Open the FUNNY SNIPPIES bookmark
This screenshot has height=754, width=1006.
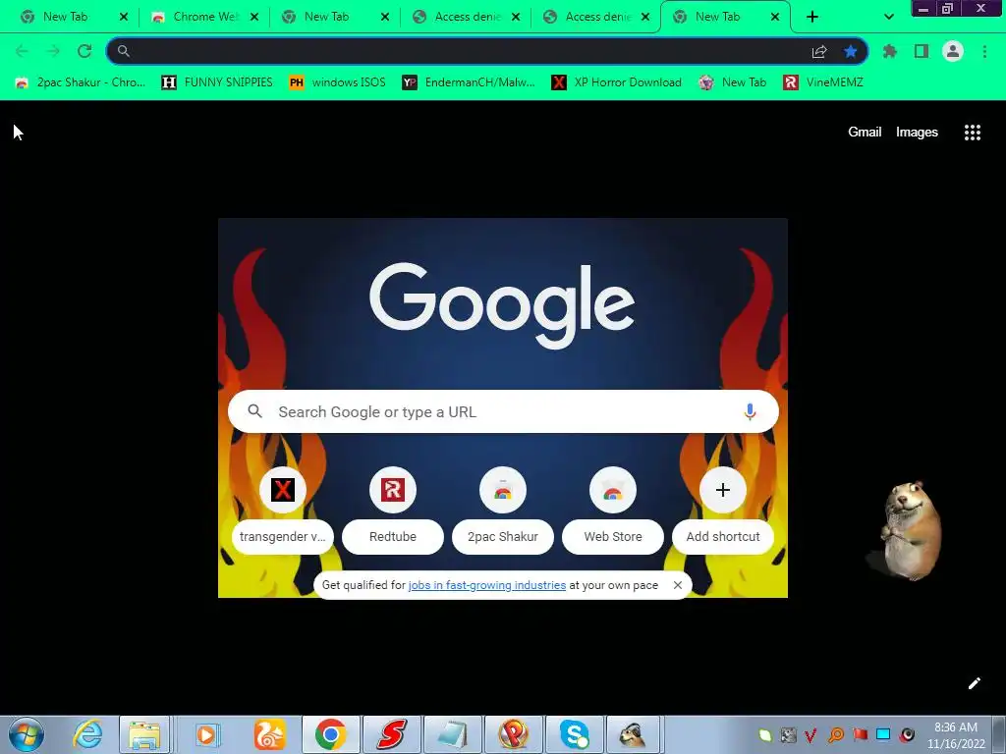click(217, 82)
